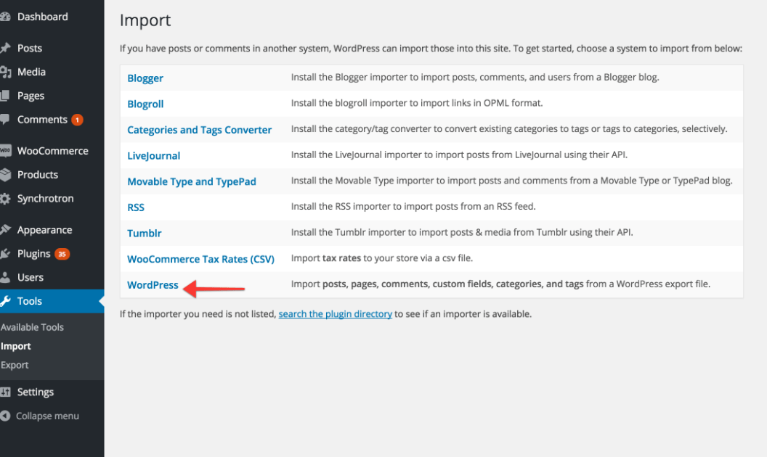Collapse the admin sidebar menu

point(10,416)
